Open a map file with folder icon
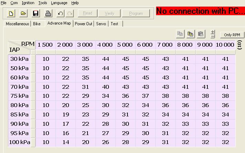245x153 pixels. [x=23, y=13]
